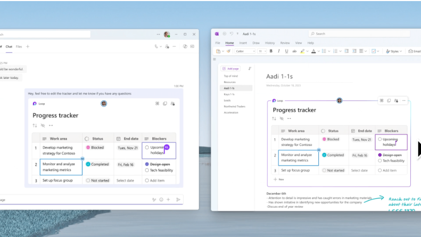This screenshot has width=421, height=237.
Task: Apply Italic formatting in OneNote
Action: click(x=279, y=51)
